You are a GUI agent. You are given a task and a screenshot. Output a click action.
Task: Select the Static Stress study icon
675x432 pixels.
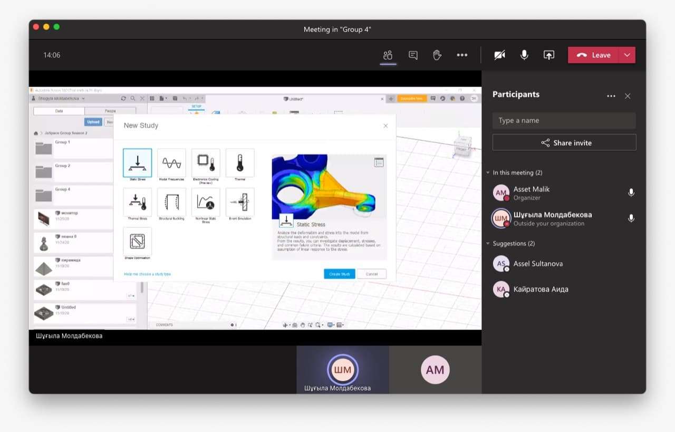[137, 162]
